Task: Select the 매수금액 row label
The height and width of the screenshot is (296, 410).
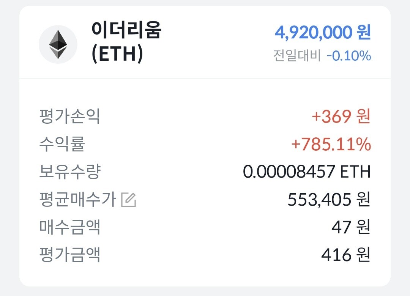Action: (x=70, y=227)
